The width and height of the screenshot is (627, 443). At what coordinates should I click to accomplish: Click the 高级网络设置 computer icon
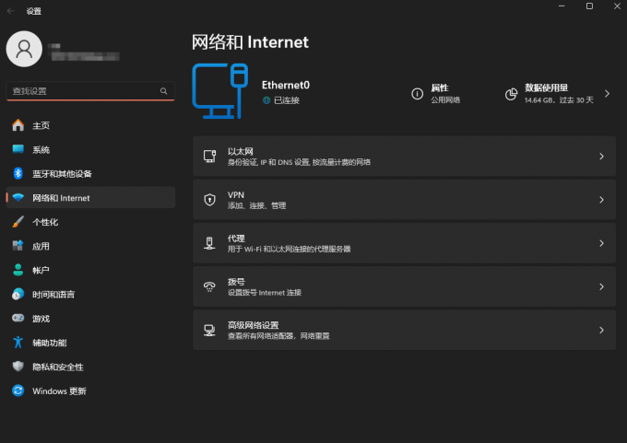pyautogui.click(x=209, y=330)
